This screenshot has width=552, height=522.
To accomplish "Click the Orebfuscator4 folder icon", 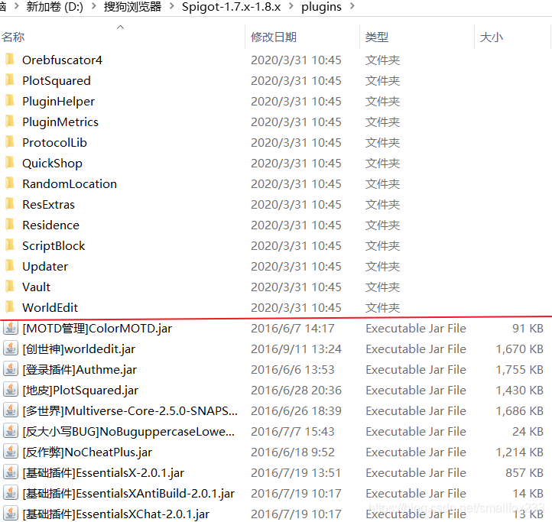I will pos(10,60).
